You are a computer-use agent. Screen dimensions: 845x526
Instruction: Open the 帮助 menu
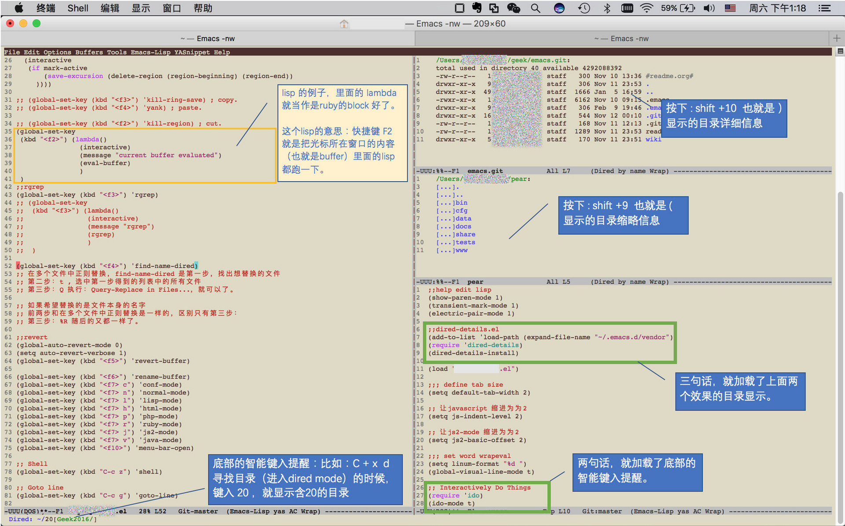tap(203, 8)
